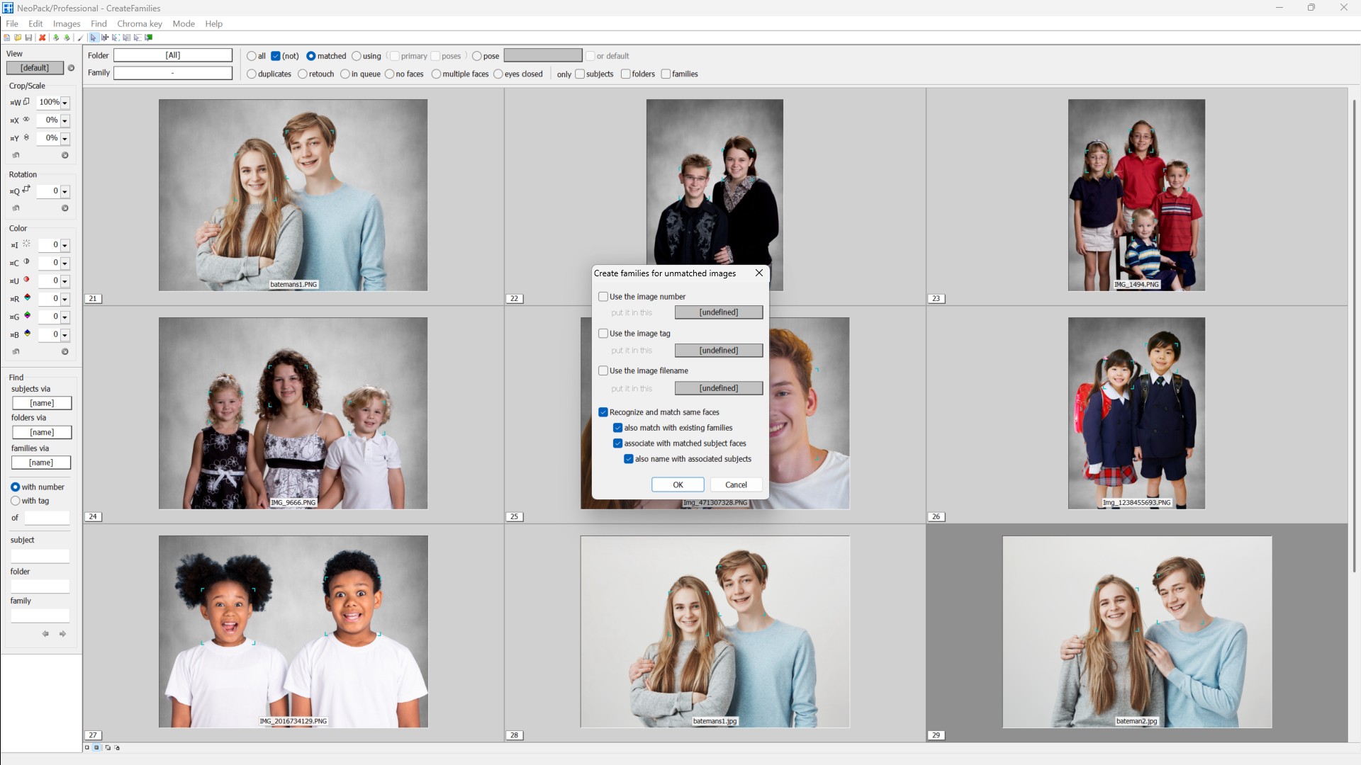Click the contrast icon next to C
1361x765 pixels.
[x=26, y=261]
